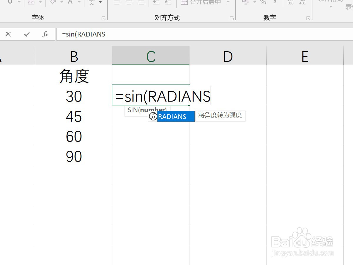Expand the underline style dropdown arrow
Viewport: 353px width, 265px height.
[19, 2]
